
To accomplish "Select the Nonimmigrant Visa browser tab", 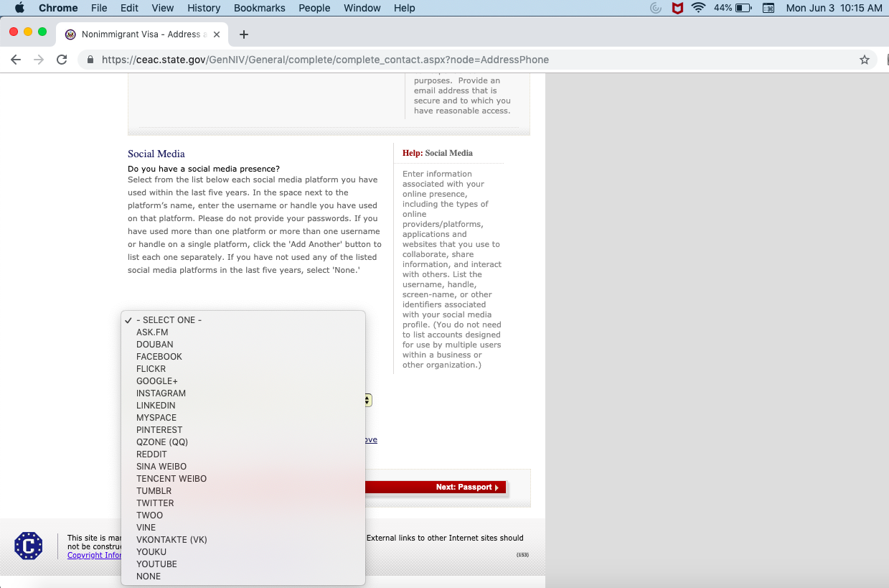I will (x=144, y=34).
